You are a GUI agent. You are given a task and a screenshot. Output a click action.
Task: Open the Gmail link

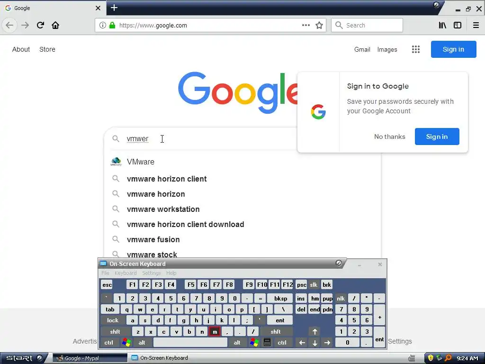tap(362, 49)
